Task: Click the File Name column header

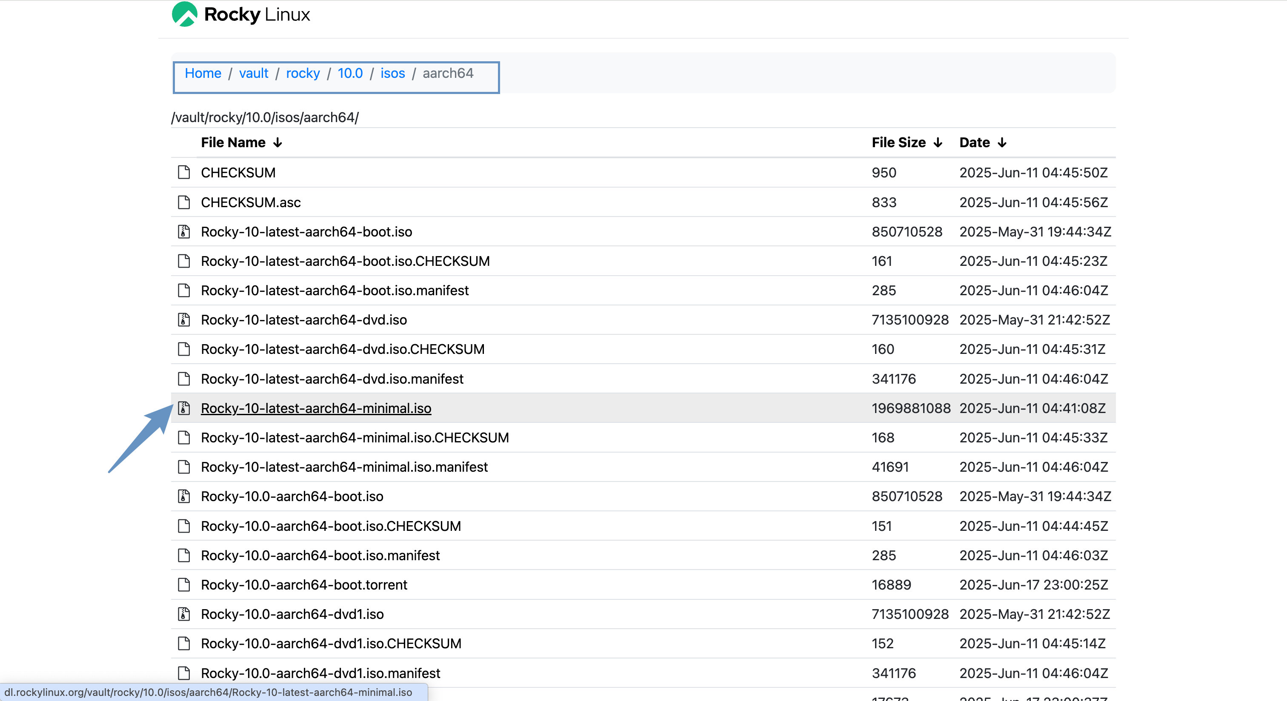Action: point(233,143)
